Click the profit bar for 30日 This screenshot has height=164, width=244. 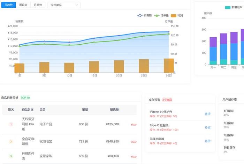tap(169, 66)
